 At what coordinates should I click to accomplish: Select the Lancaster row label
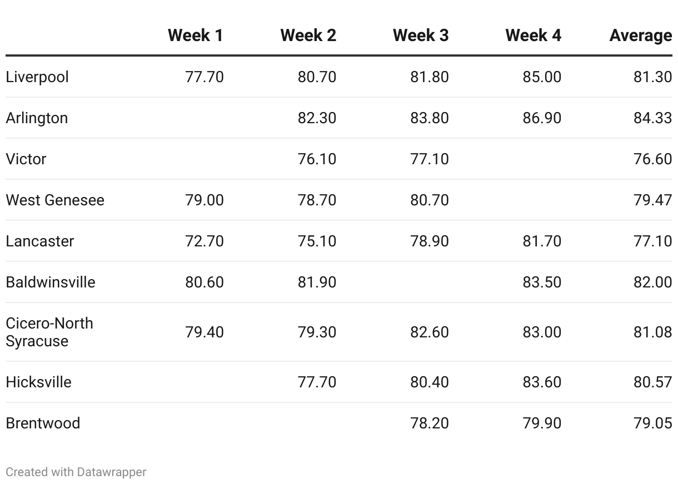pos(40,241)
